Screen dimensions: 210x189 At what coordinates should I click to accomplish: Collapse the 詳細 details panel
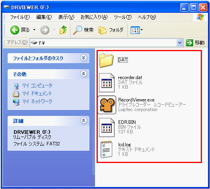coord(84,121)
